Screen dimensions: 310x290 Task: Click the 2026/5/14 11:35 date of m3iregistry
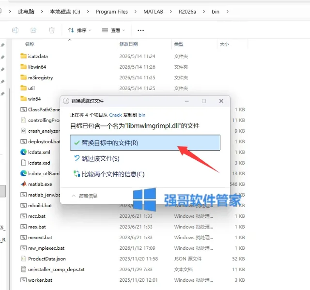click(x=137, y=77)
